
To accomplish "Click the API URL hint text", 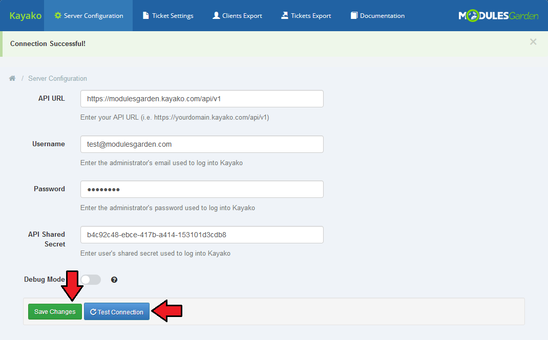I will tap(175, 118).
